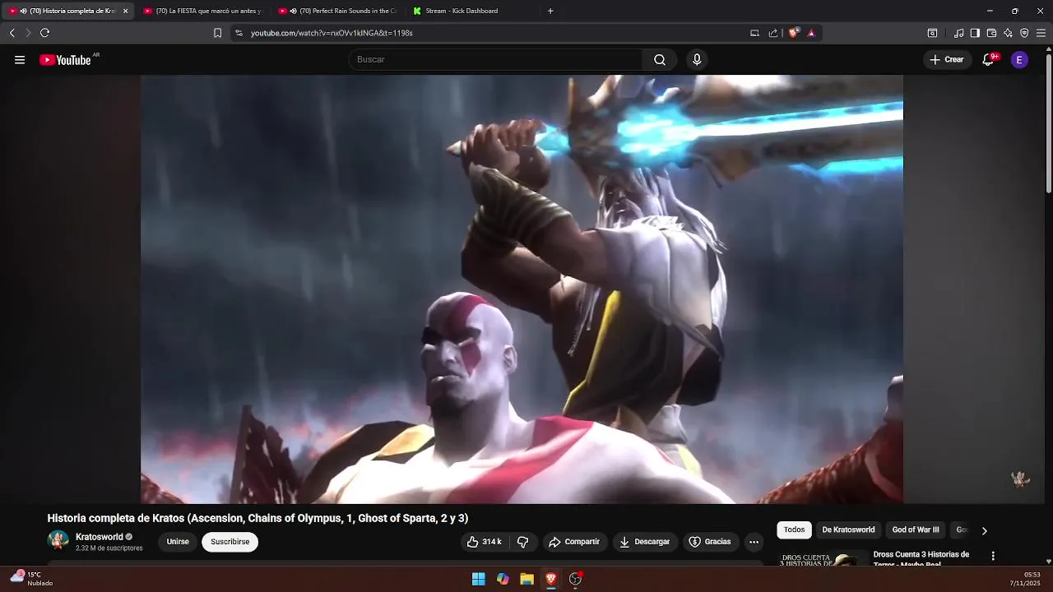The width and height of the screenshot is (1053, 592).
Task: Open the browser main menu
Action: 1041,33
